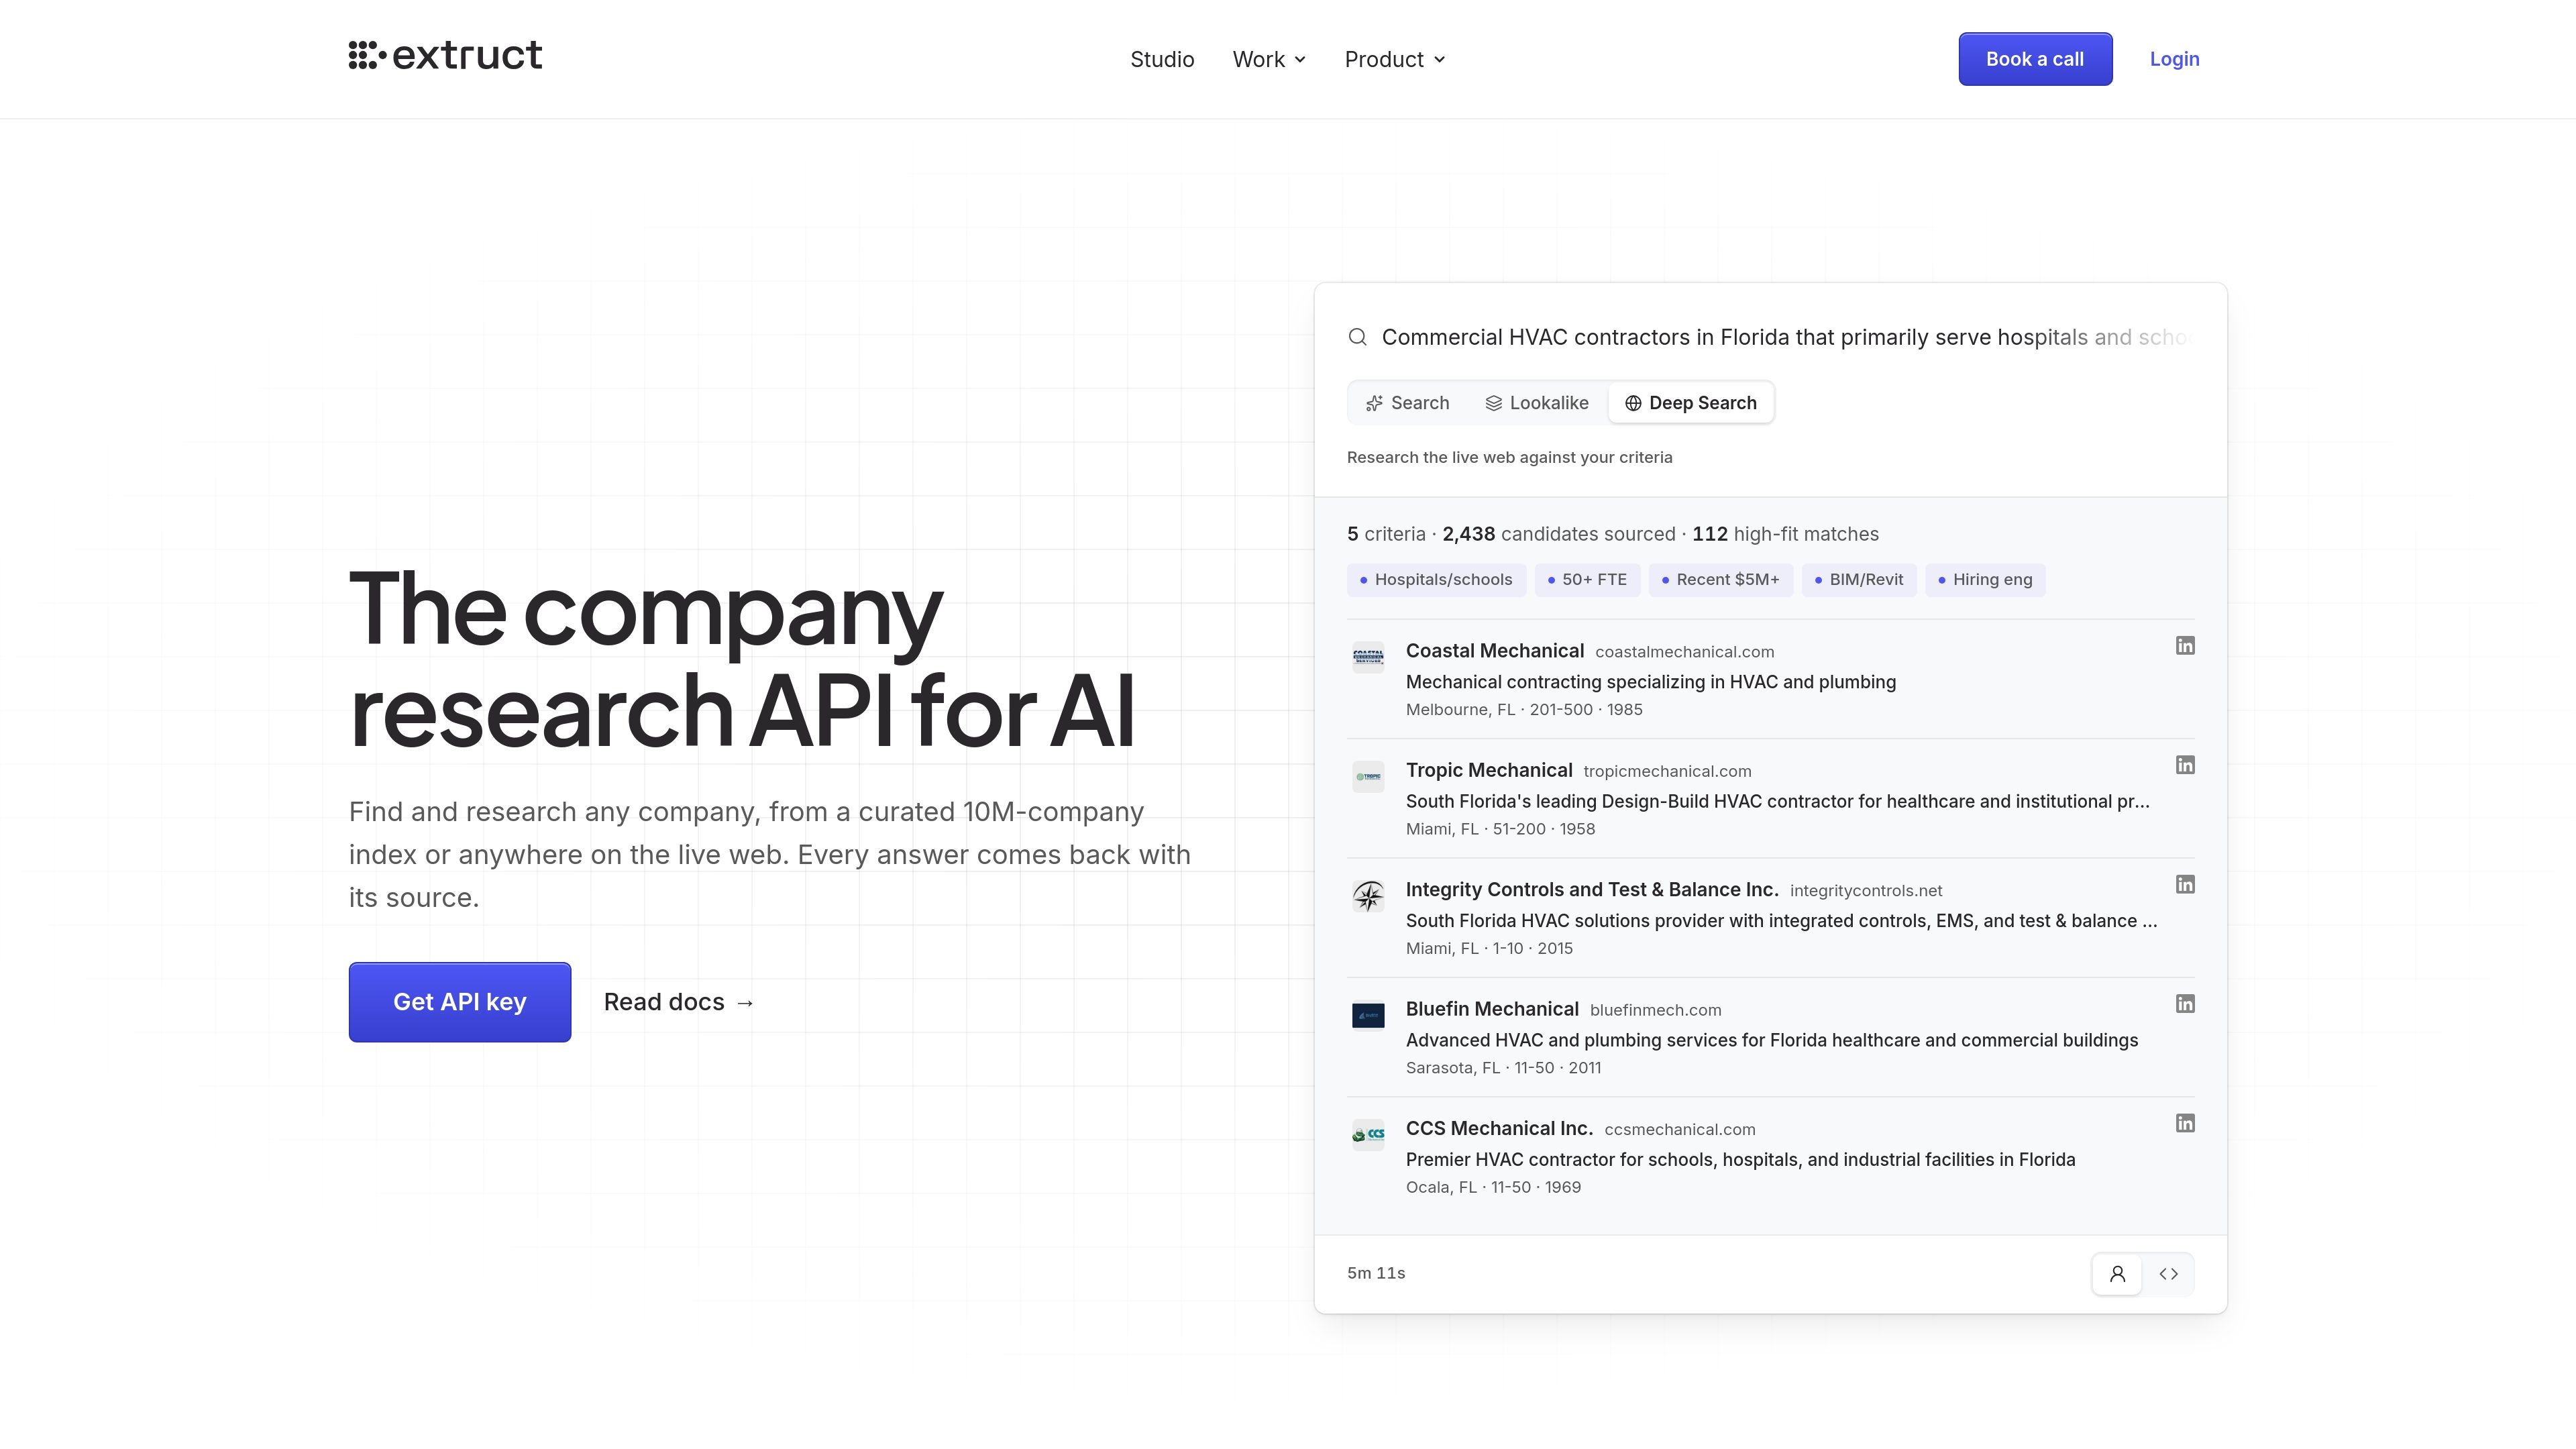Open Integrity Controls LinkedIn icon
The width and height of the screenshot is (2576, 1449).
[2185, 884]
